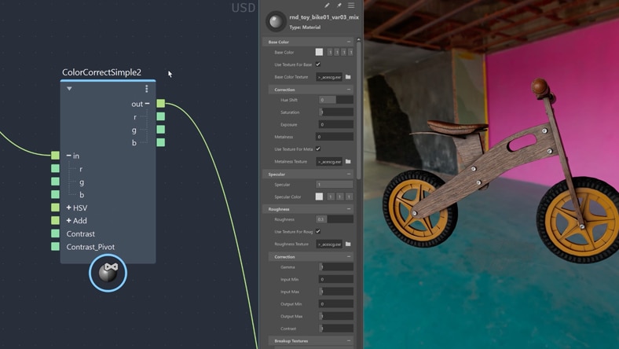Image resolution: width=619 pixels, height=349 pixels.
Task: Collapse the 'out' output group
Action: pos(147,104)
